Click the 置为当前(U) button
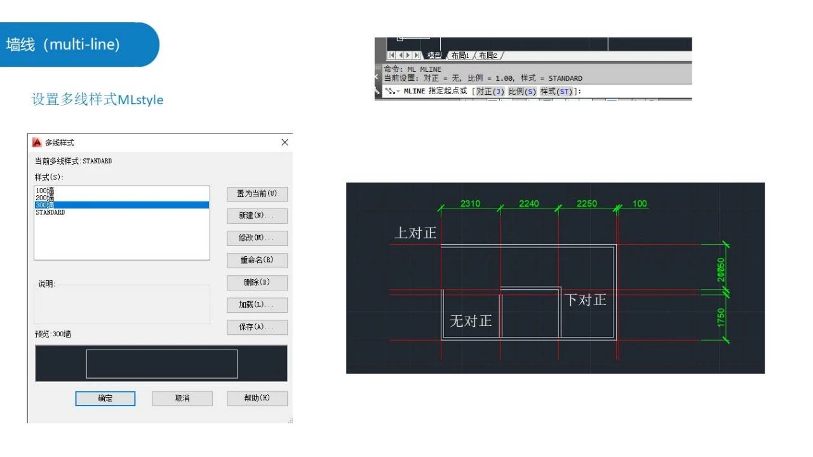This screenshot has height=457, width=813. click(x=257, y=194)
